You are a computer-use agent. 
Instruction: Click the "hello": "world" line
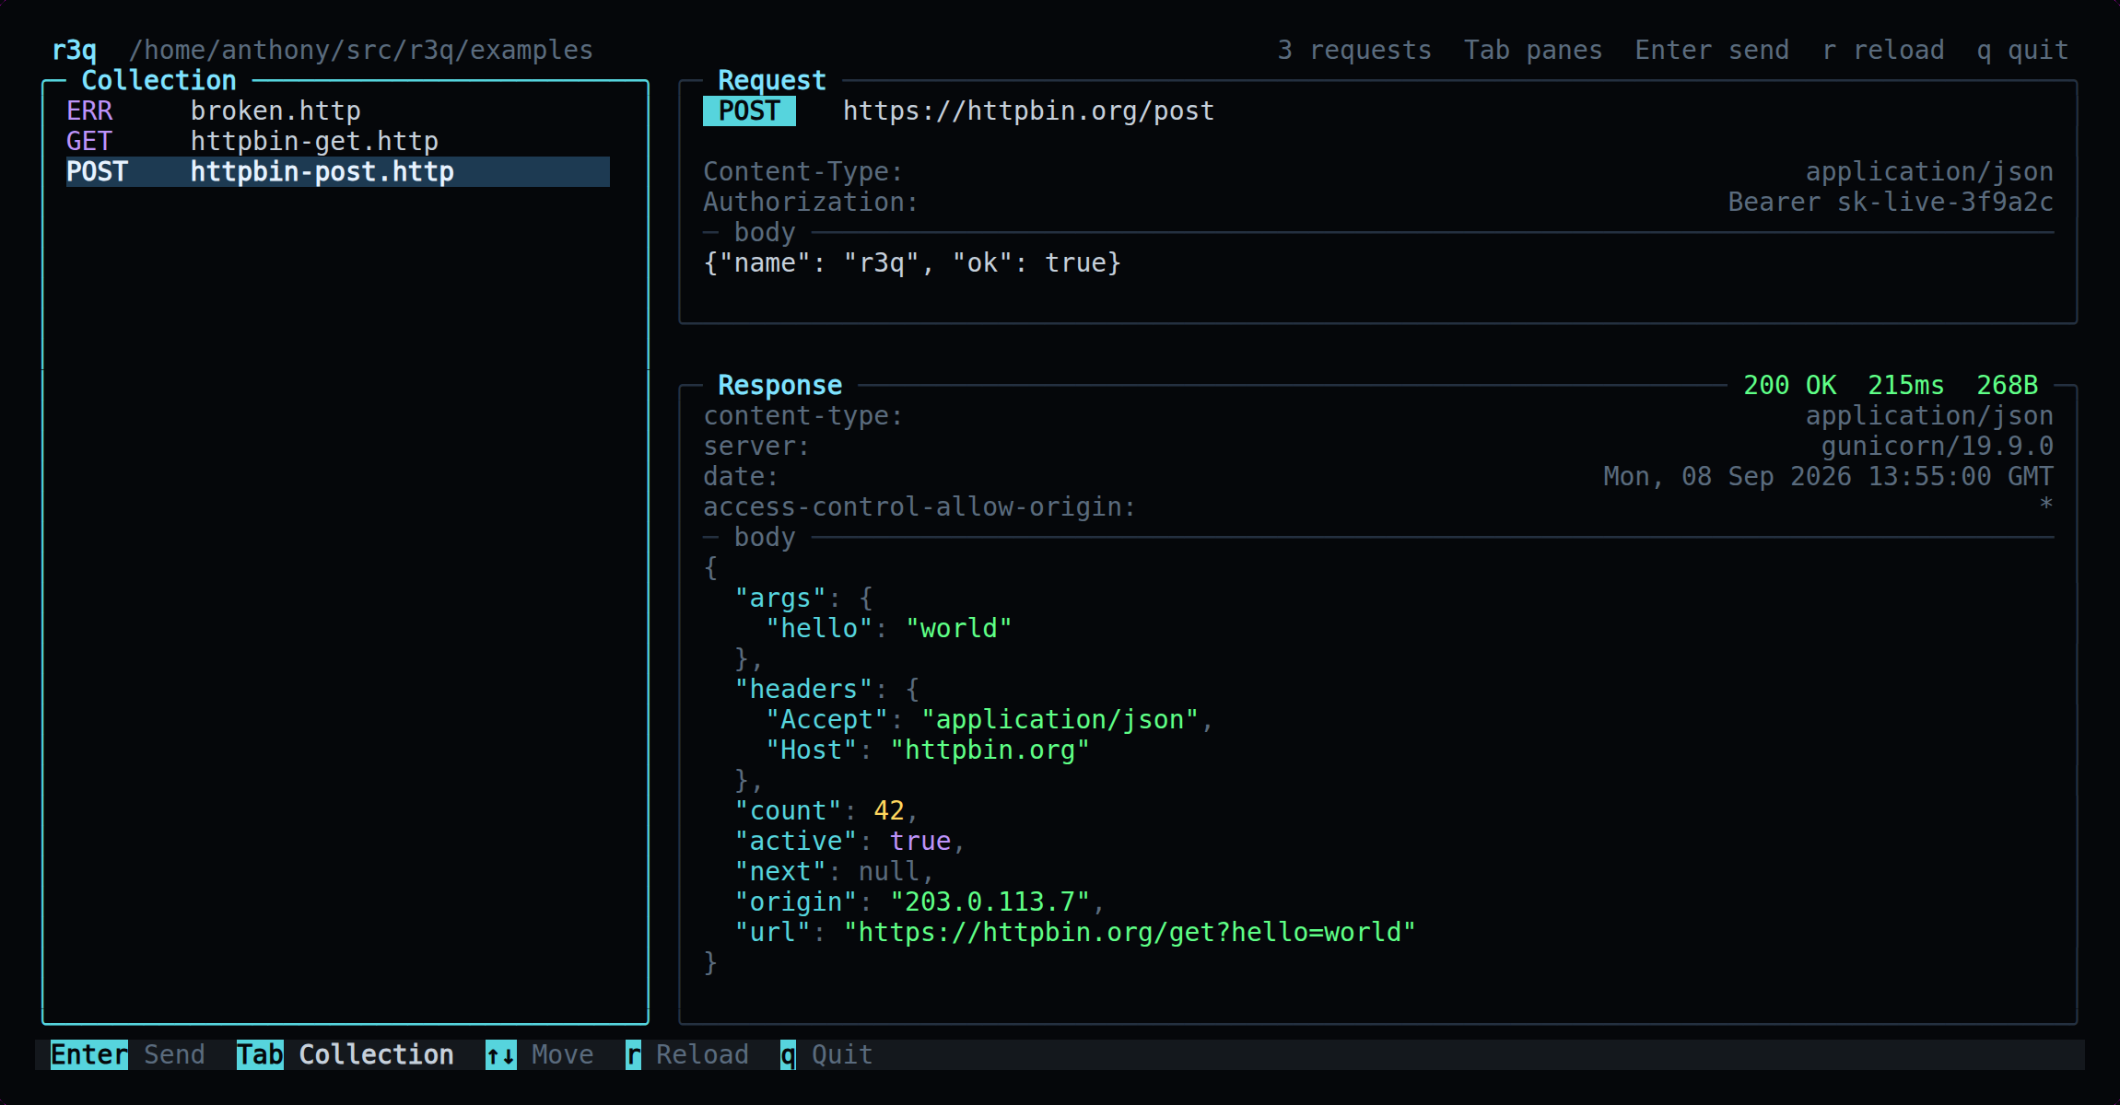pos(889,628)
